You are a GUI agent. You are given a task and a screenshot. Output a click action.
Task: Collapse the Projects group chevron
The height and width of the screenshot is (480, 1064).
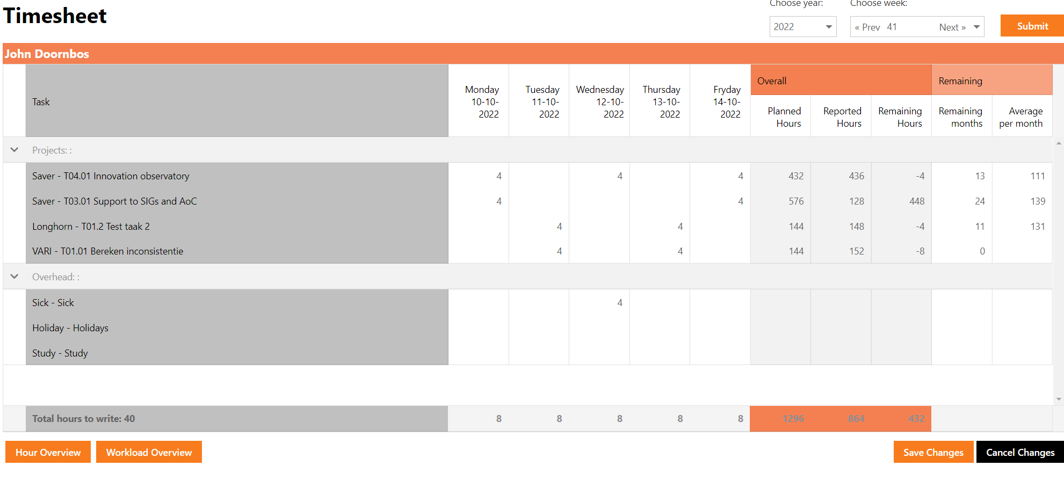pyautogui.click(x=15, y=150)
